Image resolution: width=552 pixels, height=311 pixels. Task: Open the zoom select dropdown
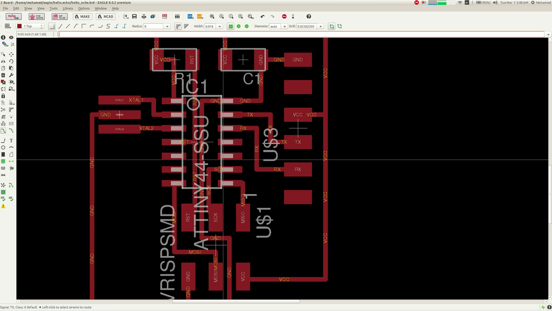[251, 17]
